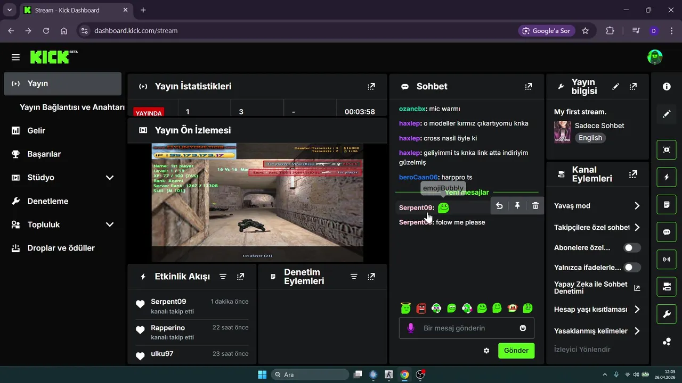The height and width of the screenshot is (383, 682).
Task: Open the user avatar menu
Action: 655,57
